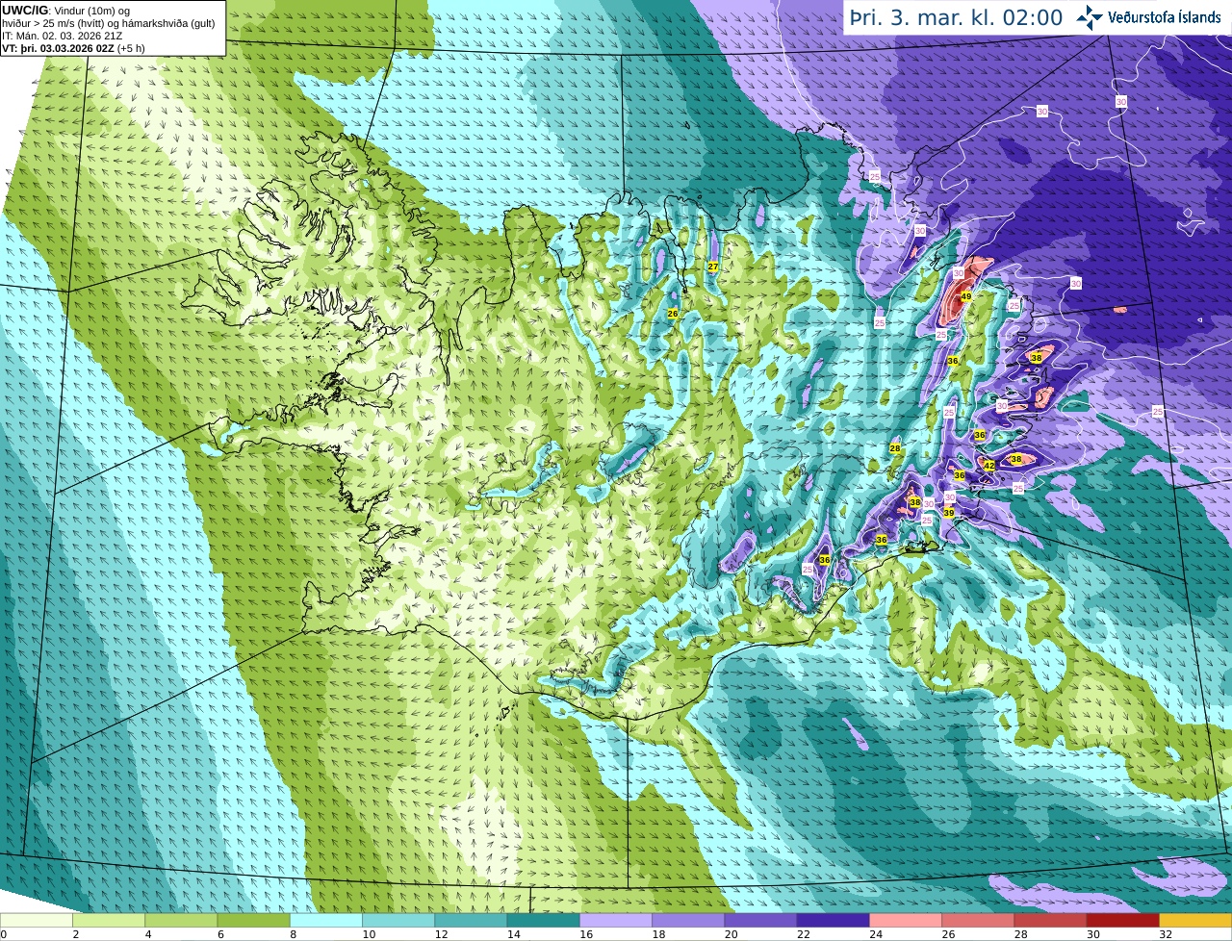
Task: Pick the 8–10 light cyan legend swatch
Action: 326,921
